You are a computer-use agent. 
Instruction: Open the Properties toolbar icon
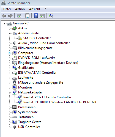pos(27,16)
